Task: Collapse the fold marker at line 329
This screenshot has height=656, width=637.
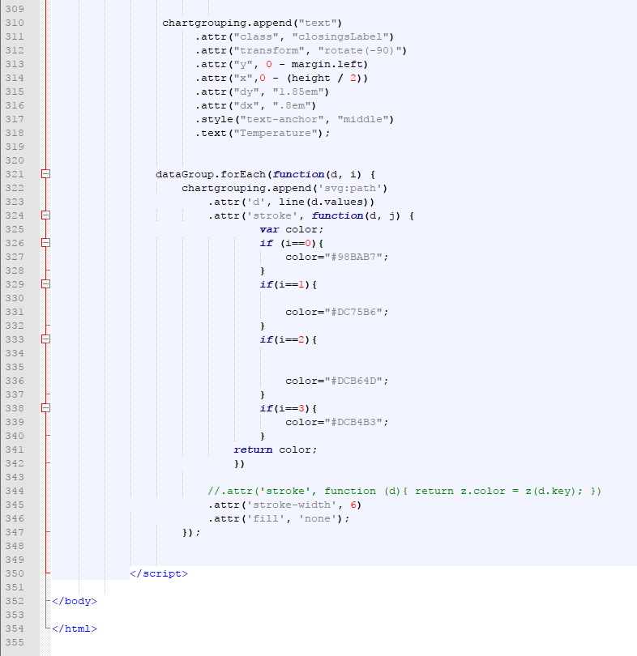Action: pyautogui.click(x=46, y=284)
